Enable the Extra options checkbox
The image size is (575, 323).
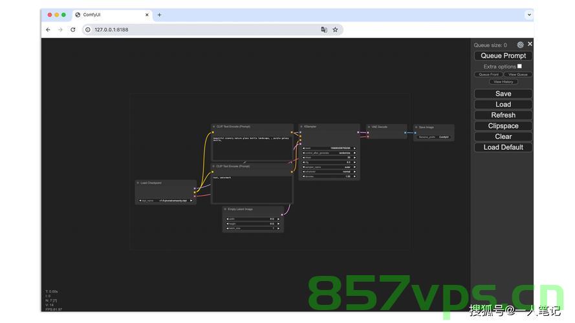click(x=519, y=67)
